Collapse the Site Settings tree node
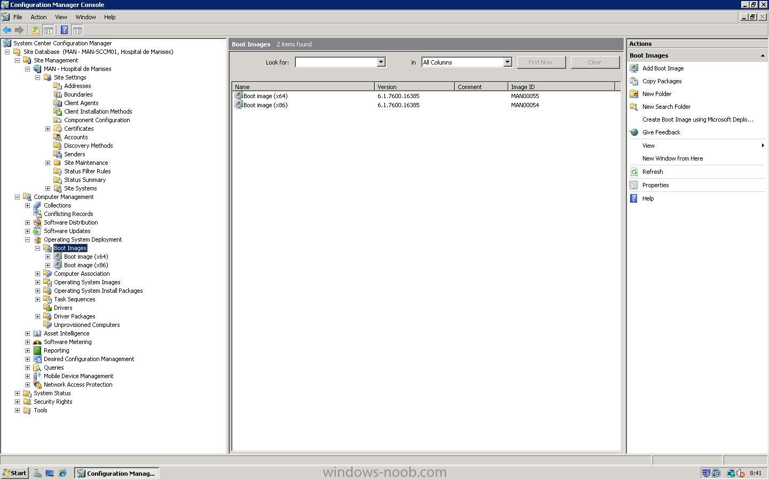769x480 pixels. 37,77
